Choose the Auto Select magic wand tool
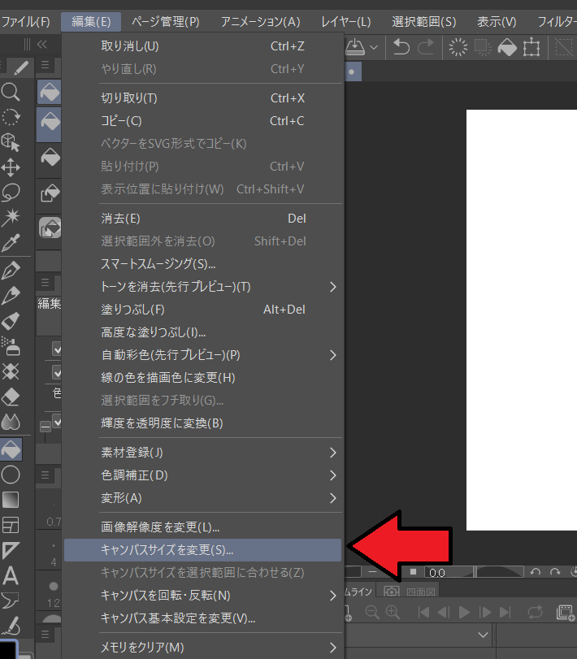 click(11, 217)
